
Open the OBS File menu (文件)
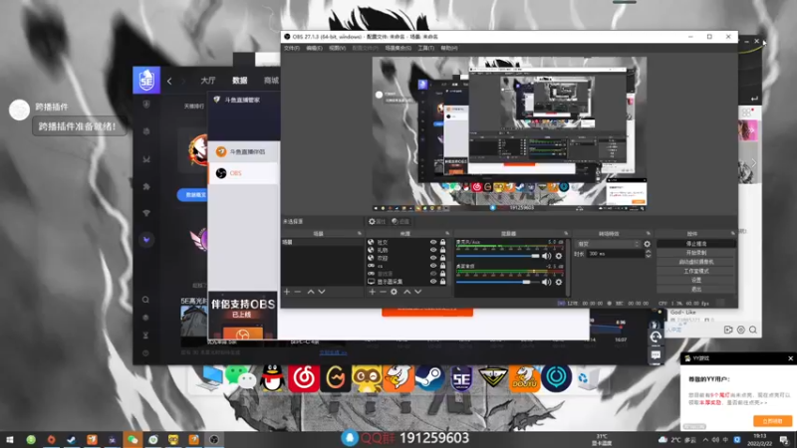click(x=292, y=48)
